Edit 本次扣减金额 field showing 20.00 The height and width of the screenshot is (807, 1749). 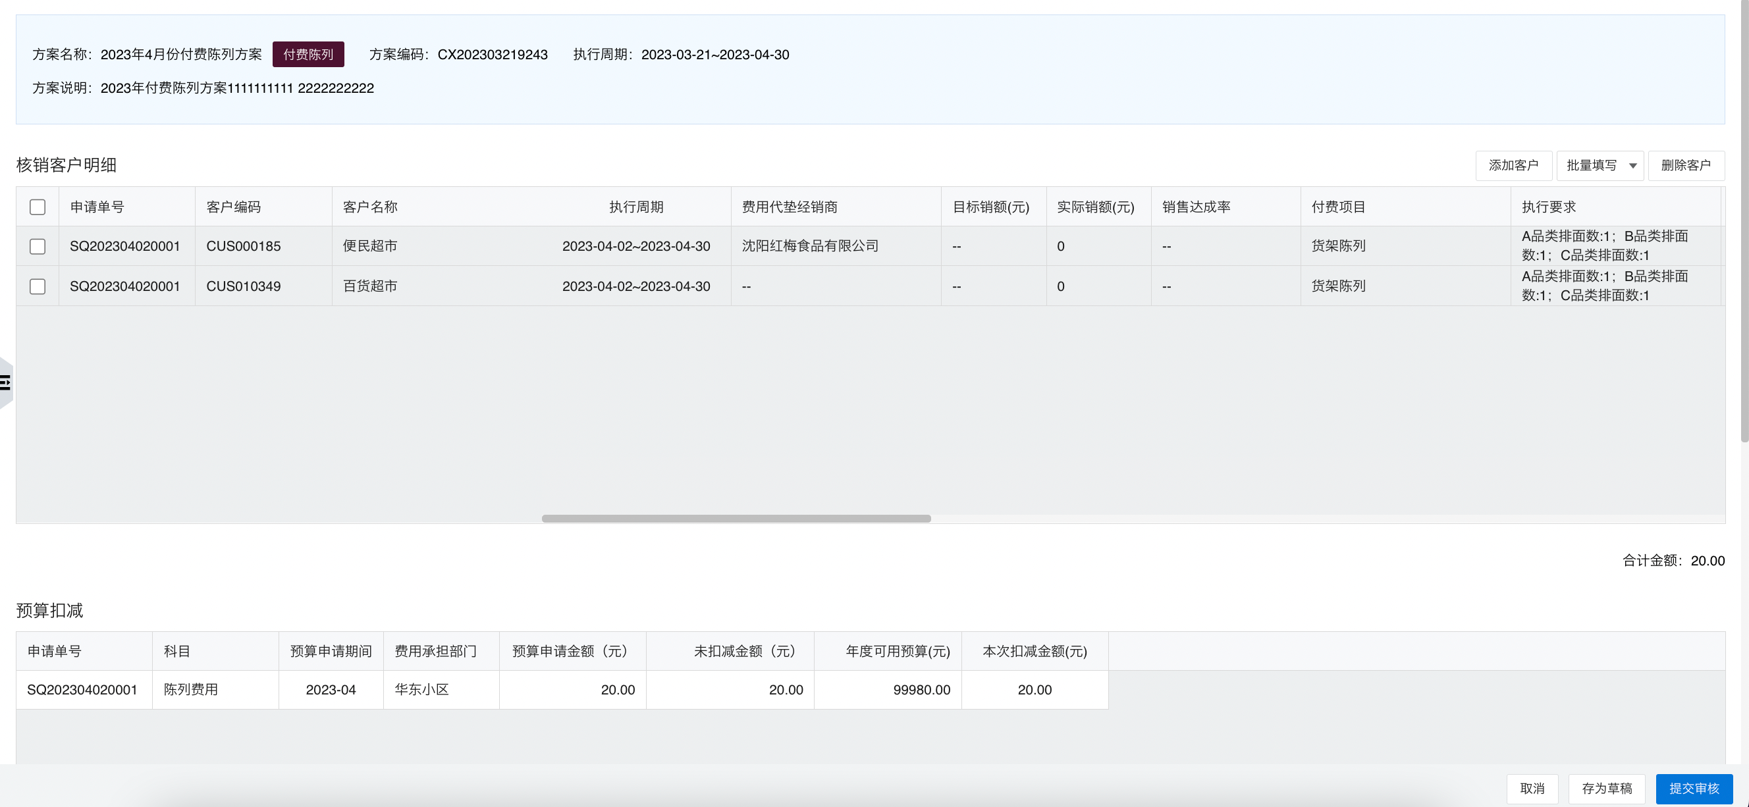coord(1035,690)
